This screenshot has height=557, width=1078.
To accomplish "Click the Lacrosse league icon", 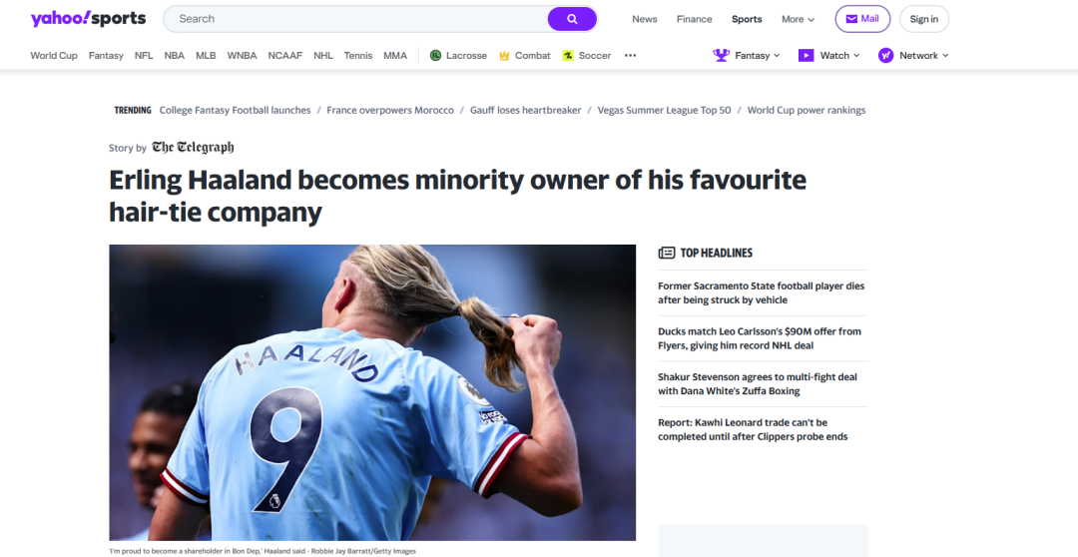I will [x=435, y=56].
